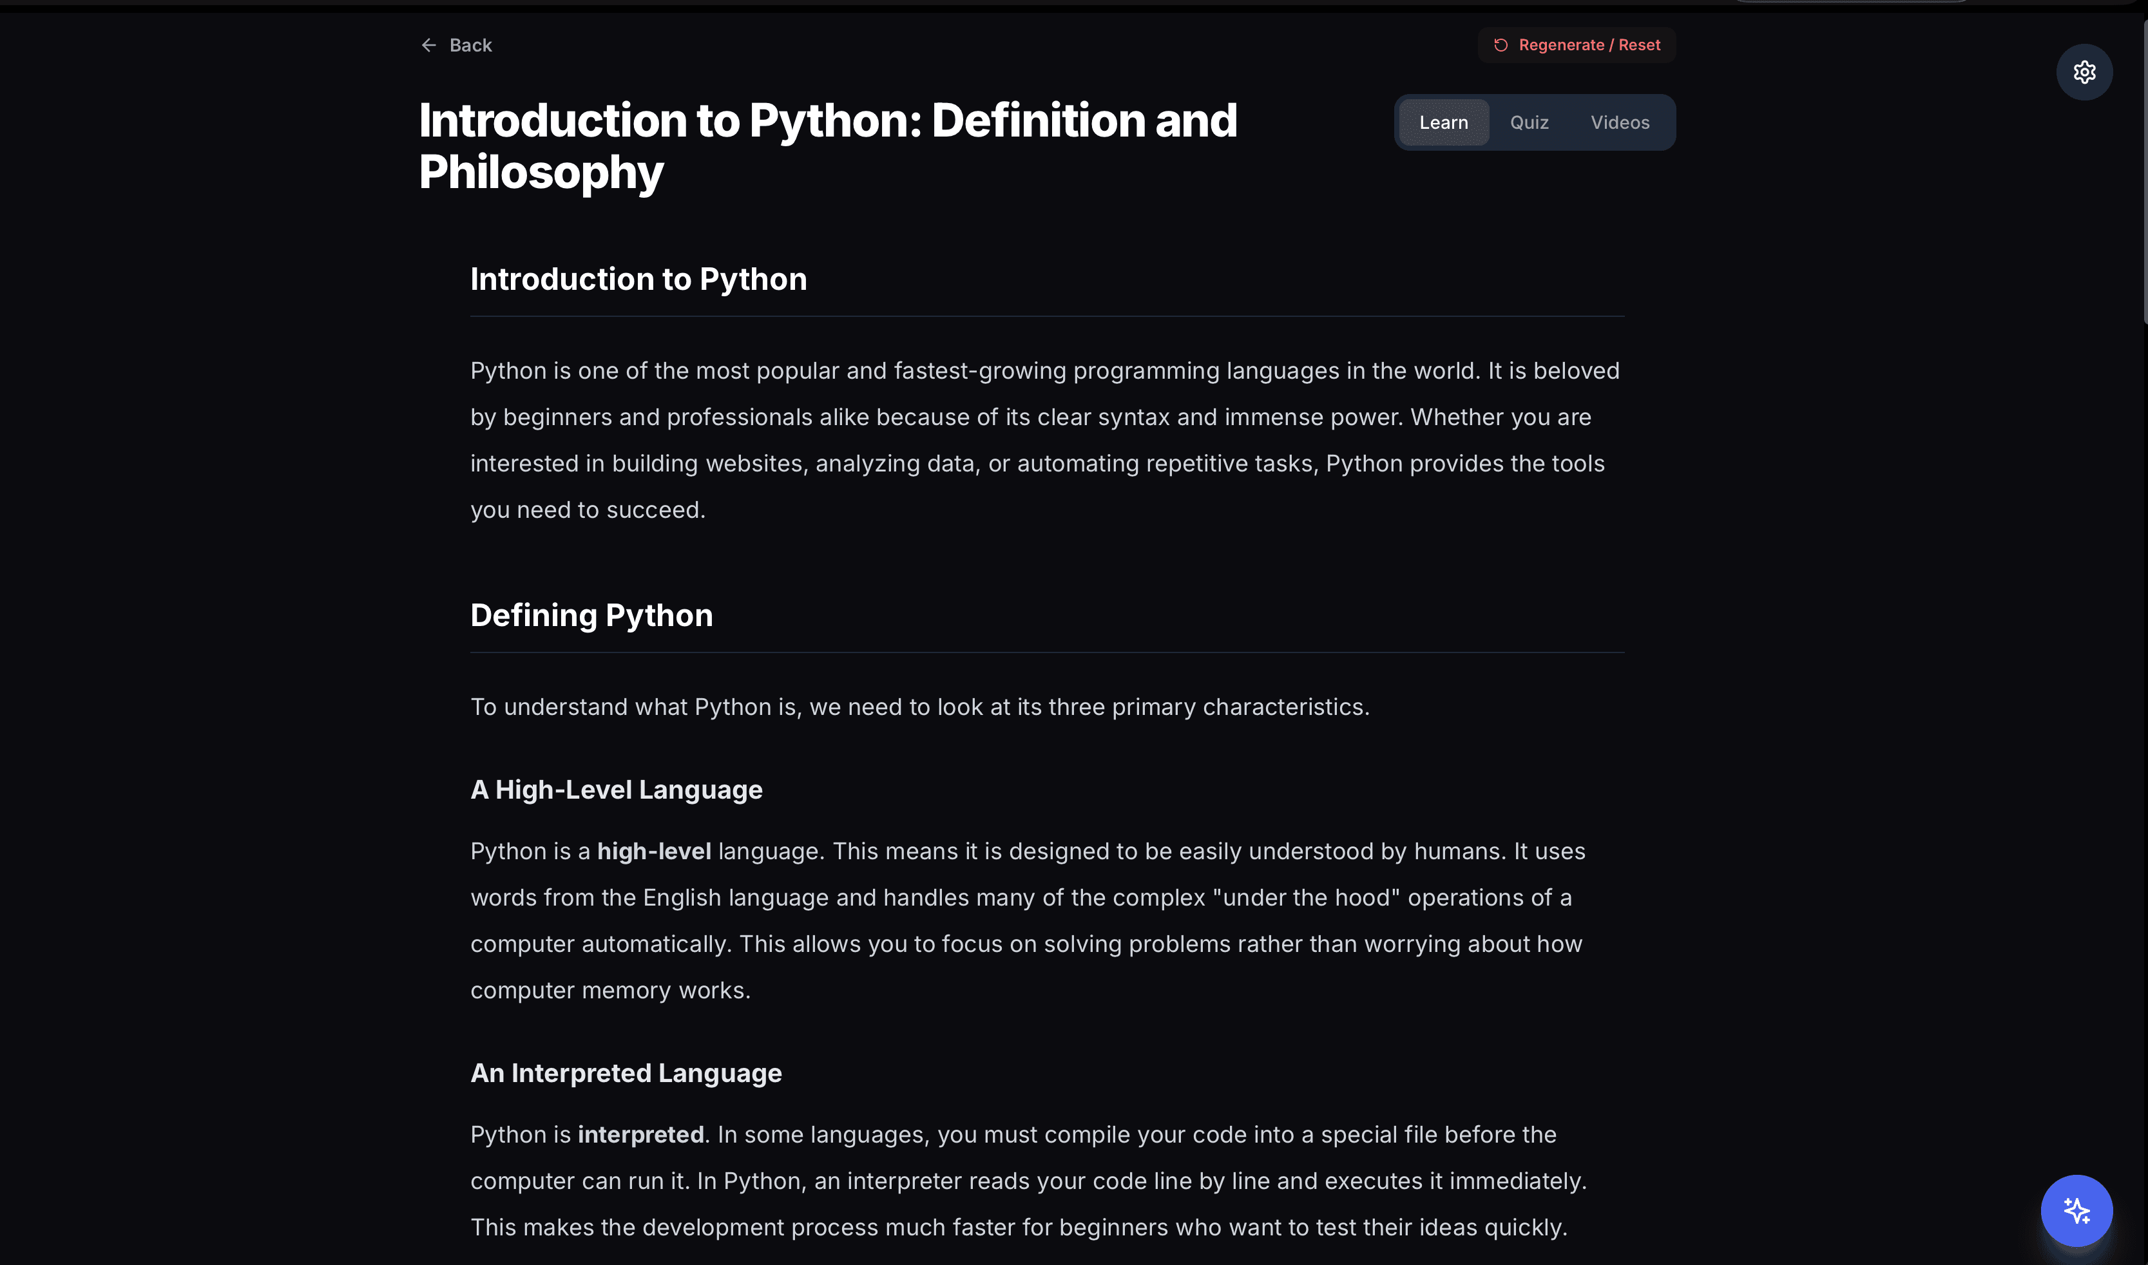Click the sentence "To understand what Python is"
Viewport: 2148px width, 1265px height.
(920, 707)
